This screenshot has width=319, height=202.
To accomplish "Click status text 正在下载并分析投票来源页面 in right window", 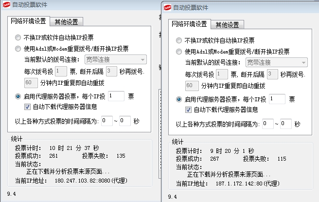I will click(x=229, y=175).
